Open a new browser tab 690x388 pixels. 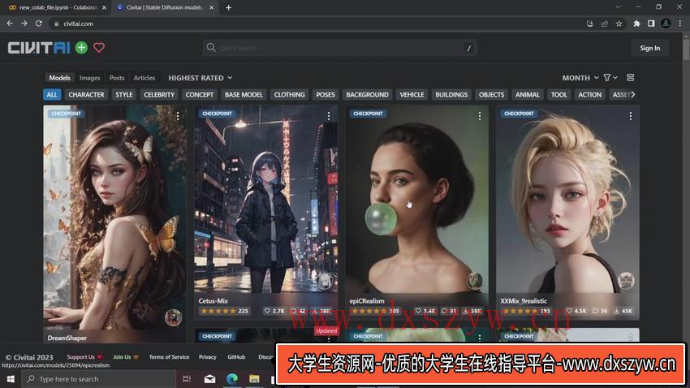[x=228, y=7]
